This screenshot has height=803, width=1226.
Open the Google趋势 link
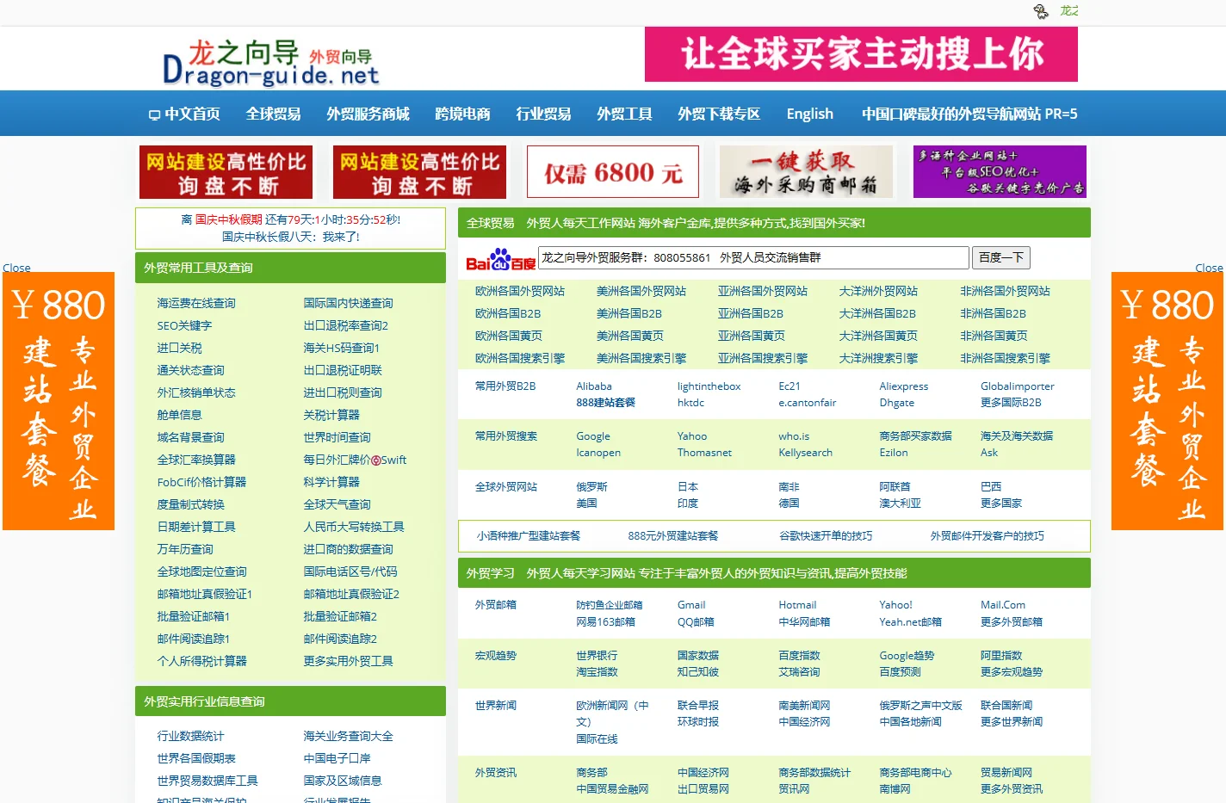point(907,655)
